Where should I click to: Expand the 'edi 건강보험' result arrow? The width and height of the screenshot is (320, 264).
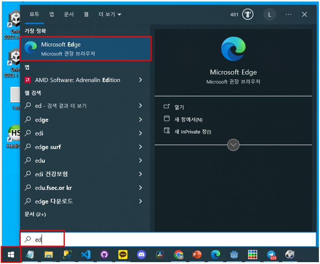coord(140,174)
